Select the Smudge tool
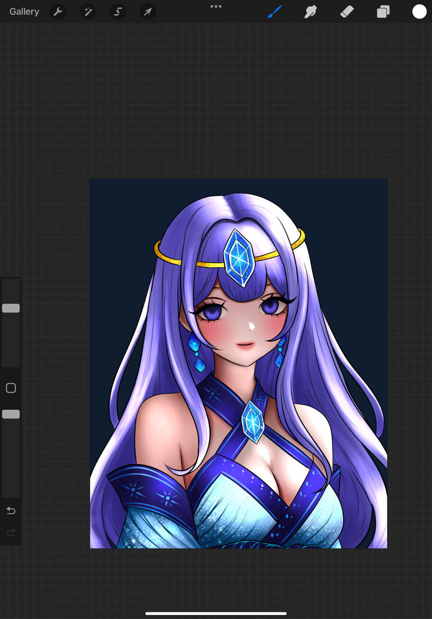Screen dimensions: 432x619 [311, 12]
